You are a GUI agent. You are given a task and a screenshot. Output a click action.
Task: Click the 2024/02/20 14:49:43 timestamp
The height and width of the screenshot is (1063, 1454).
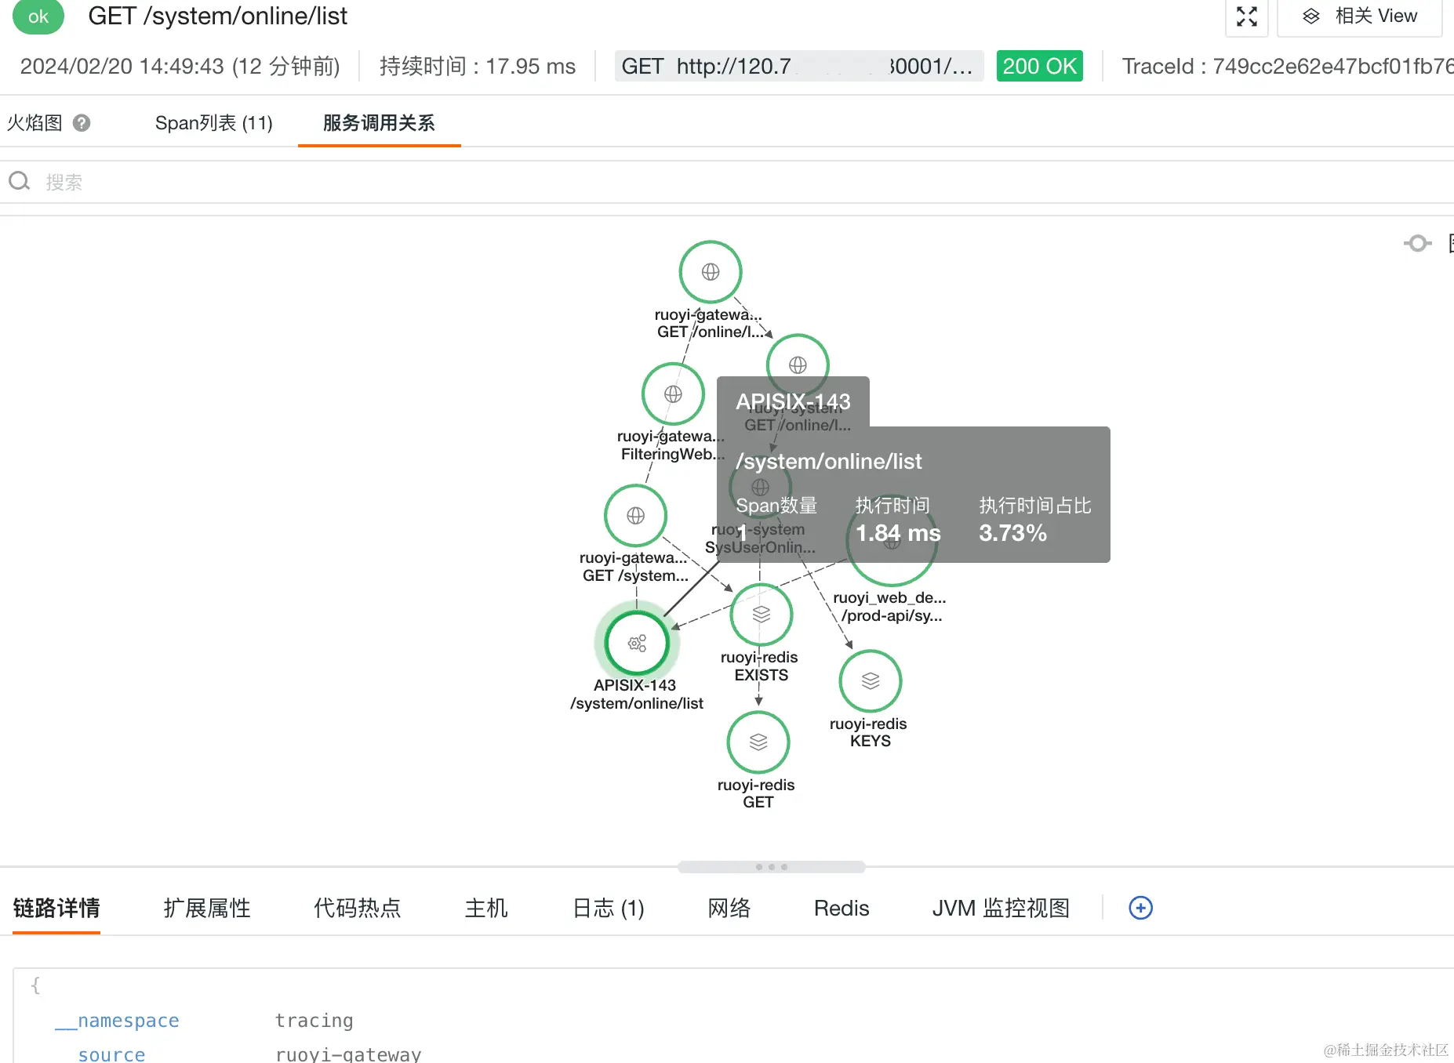[x=122, y=66]
